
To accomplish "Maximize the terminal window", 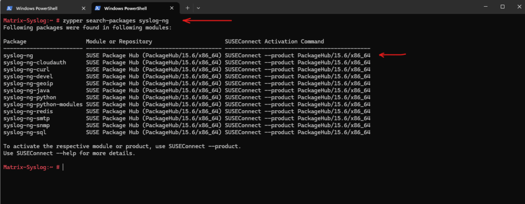I will [502, 7].
